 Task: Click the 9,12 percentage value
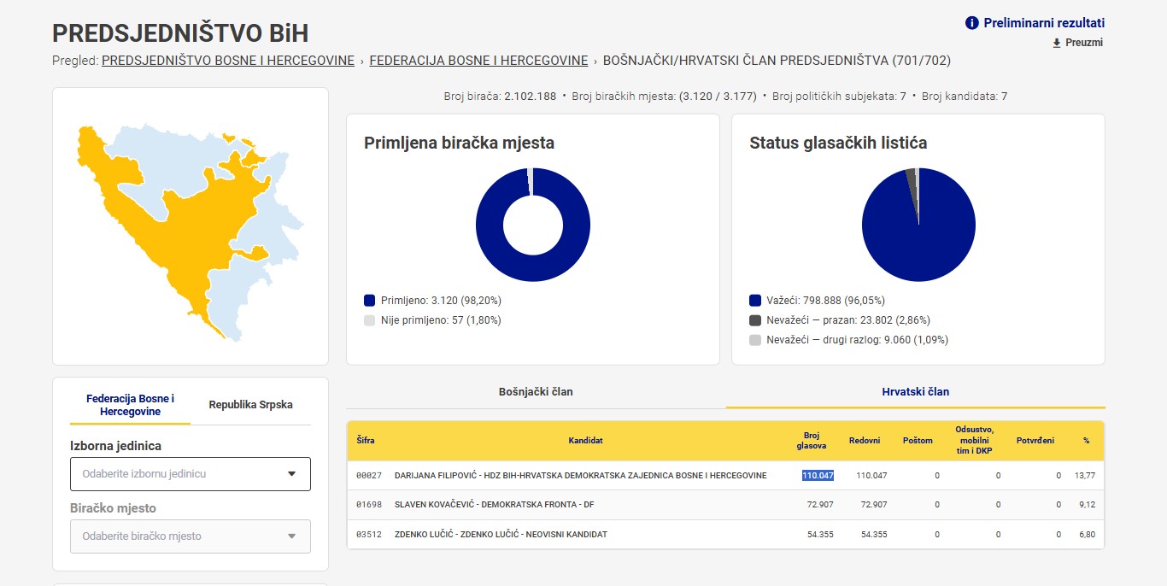pyautogui.click(x=1087, y=505)
